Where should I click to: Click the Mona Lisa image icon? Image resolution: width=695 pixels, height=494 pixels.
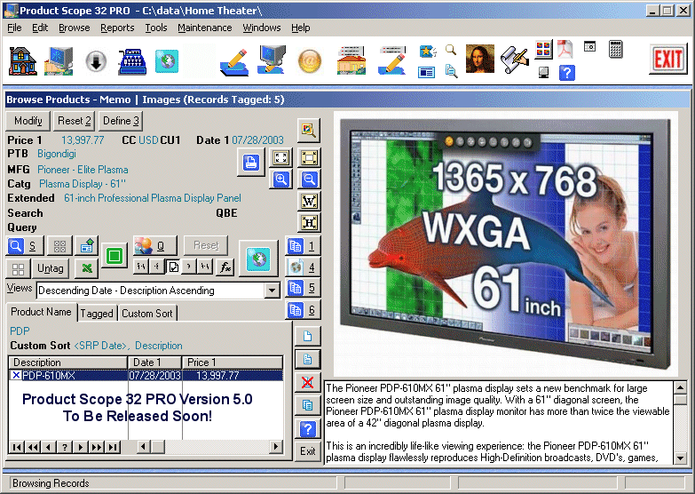(479, 59)
